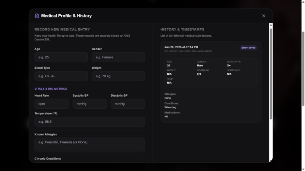Click the 'VITALS & BIO-METRICS' section heading
The width and height of the screenshot is (305, 171).
51,89
